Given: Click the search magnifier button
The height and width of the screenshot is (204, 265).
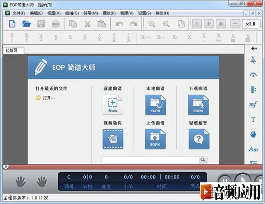Looking at the screenshot, I should click(x=203, y=160).
